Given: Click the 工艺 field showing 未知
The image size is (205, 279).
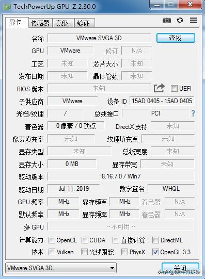Looking at the screenshot, I should coord(68,63).
